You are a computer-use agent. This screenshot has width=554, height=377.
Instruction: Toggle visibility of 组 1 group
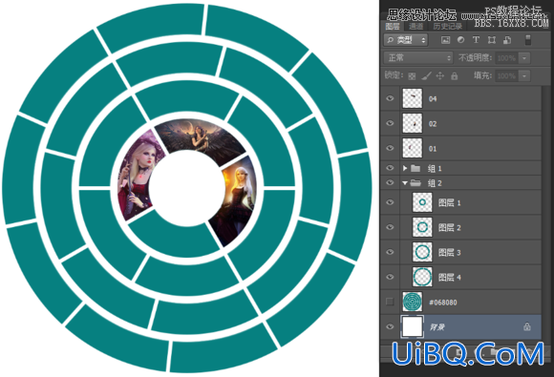[390, 168]
